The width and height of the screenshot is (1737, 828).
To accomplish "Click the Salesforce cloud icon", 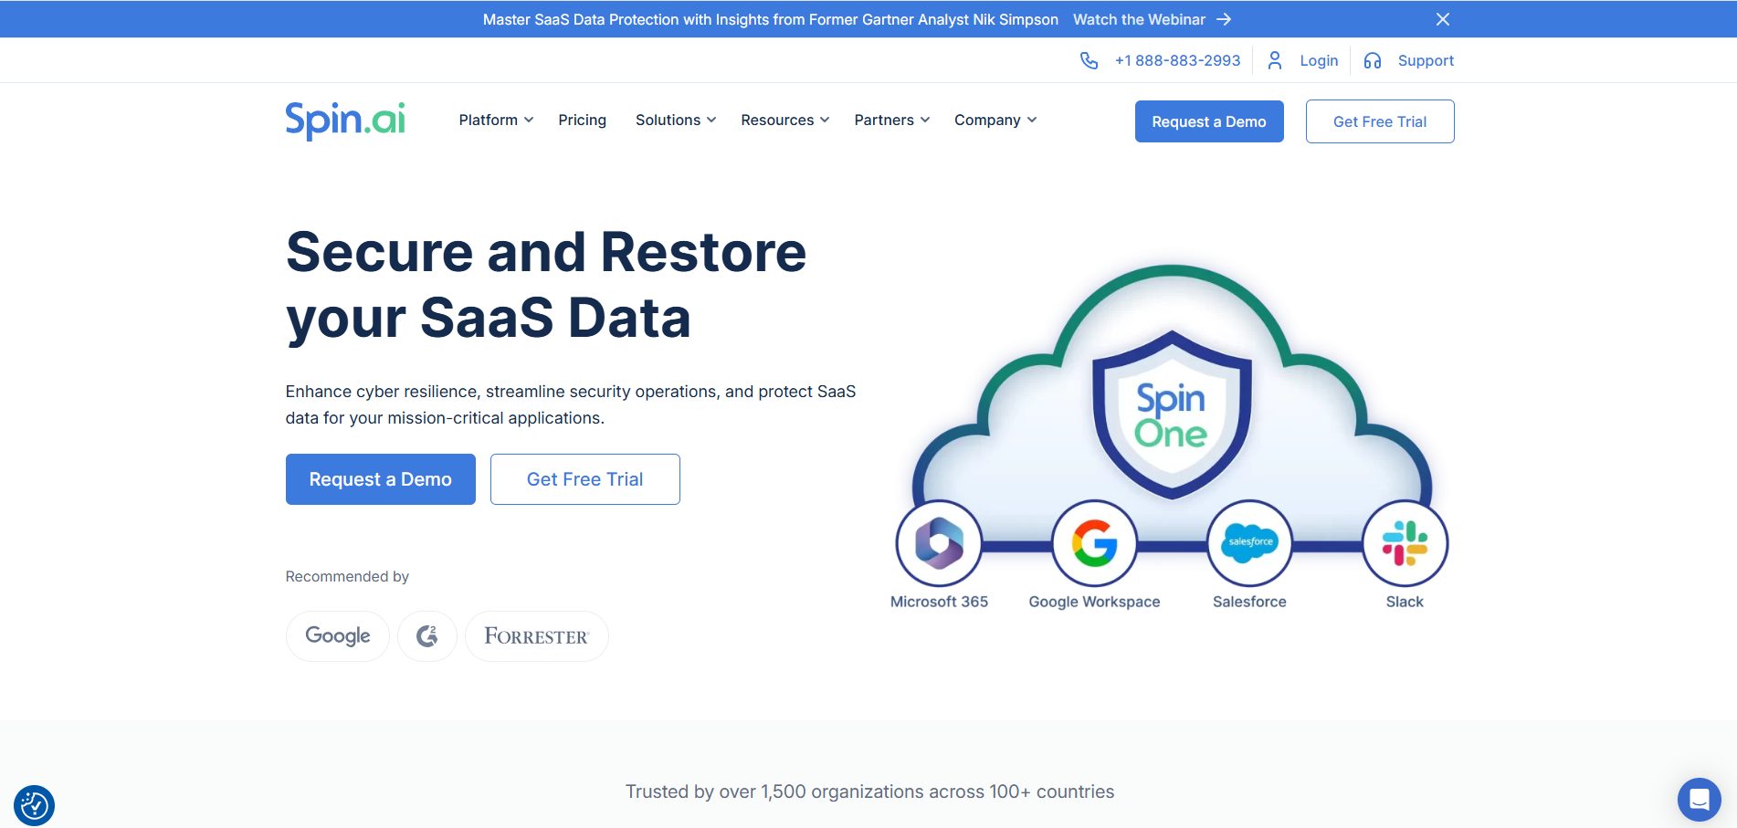I will [x=1249, y=543].
